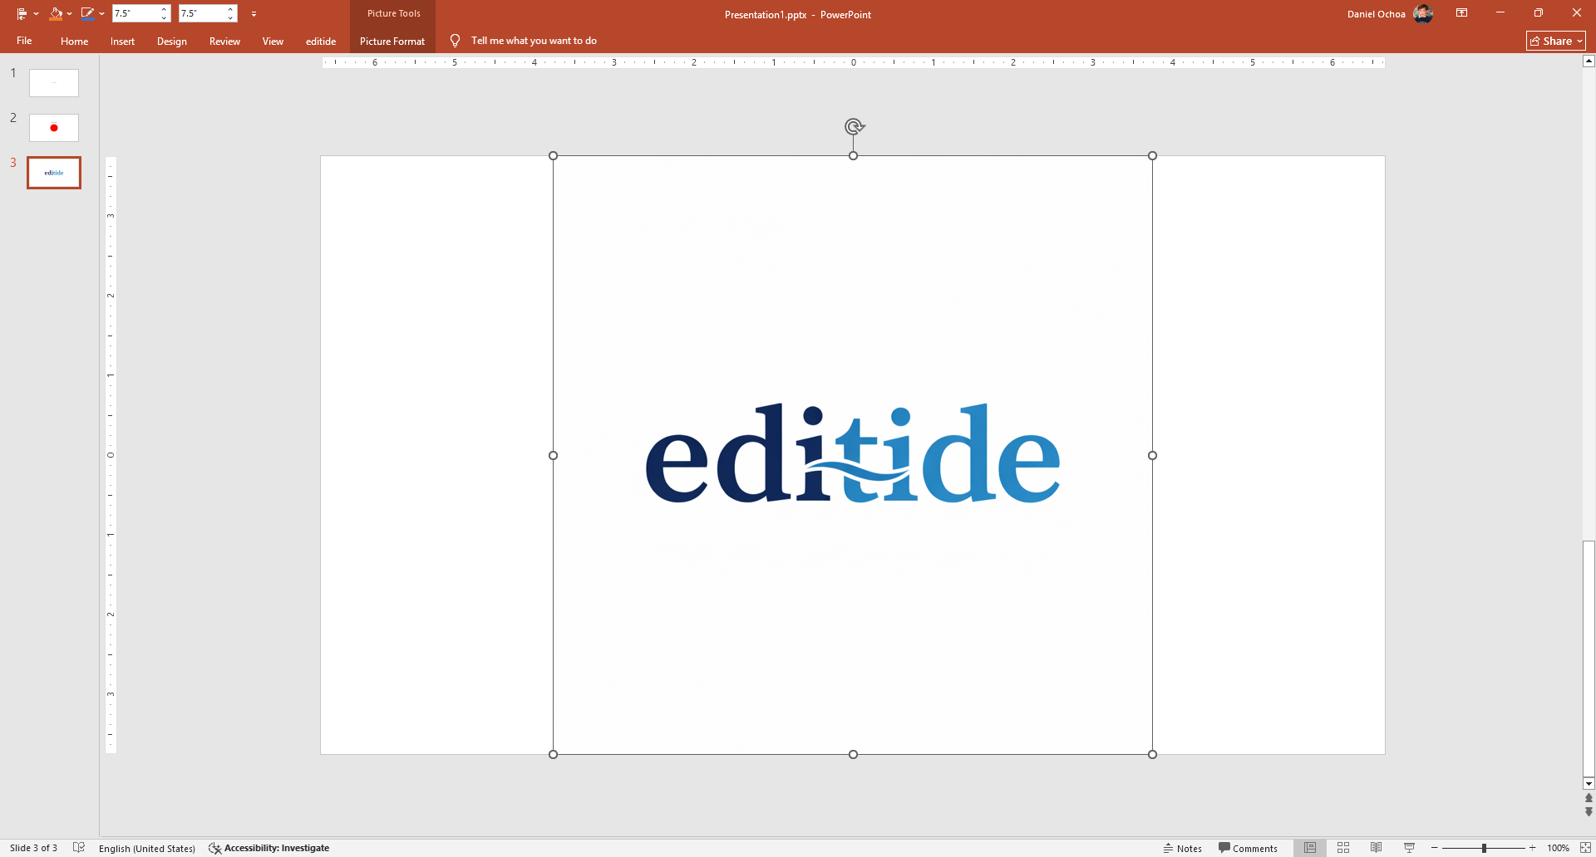Image resolution: width=1596 pixels, height=857 pixels.
Task: Increase the first 7.5" size value
Action: pyautogui.click(x=165, y=9)
